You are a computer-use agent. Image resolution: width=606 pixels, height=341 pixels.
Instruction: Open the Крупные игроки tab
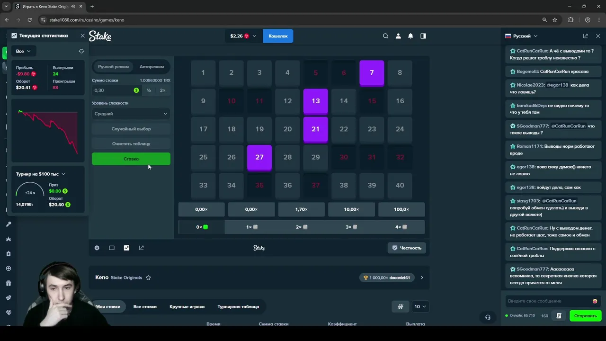click(x=187, y=306)
